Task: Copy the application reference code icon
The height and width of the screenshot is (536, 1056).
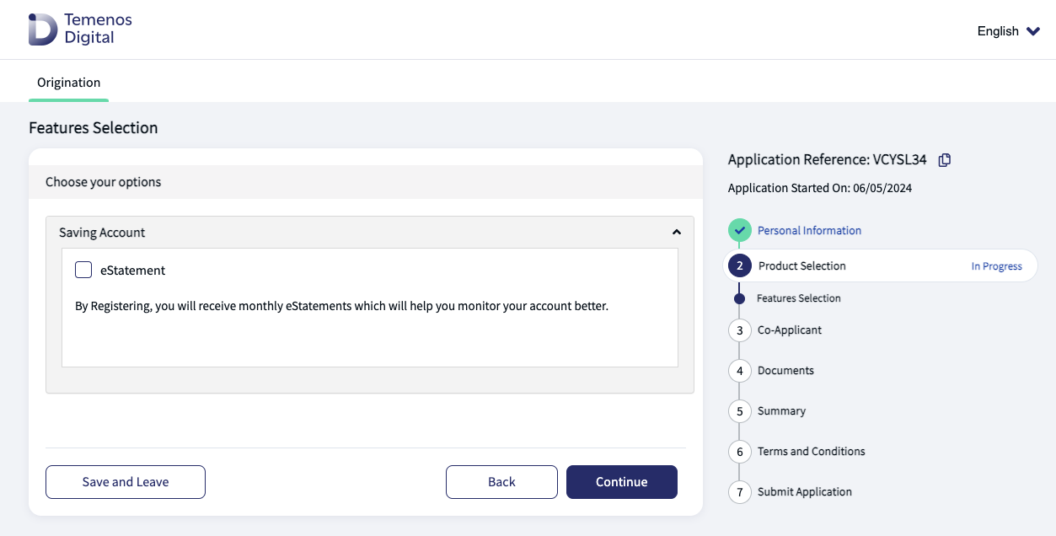Action: (945, 160)
